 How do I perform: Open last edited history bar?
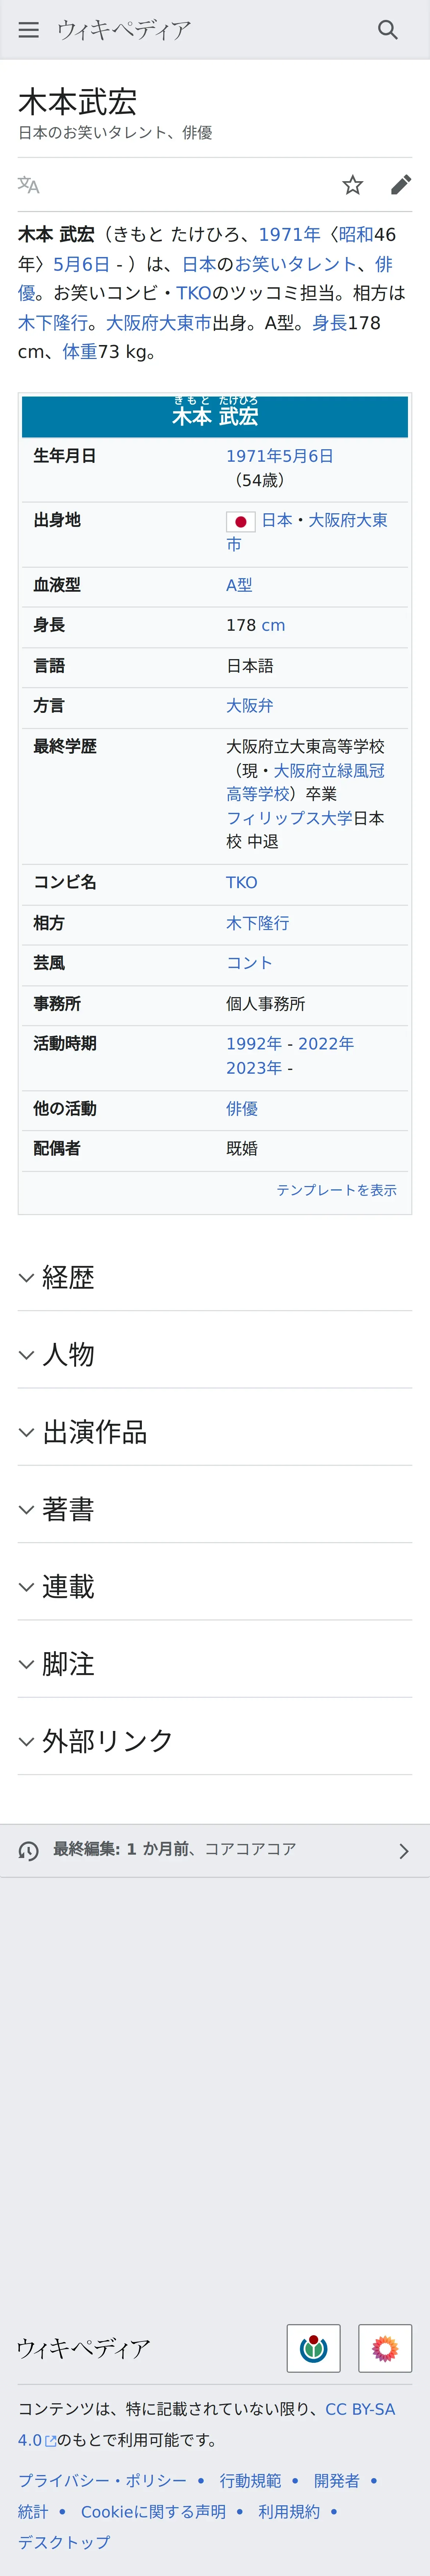coord(215,1850)
